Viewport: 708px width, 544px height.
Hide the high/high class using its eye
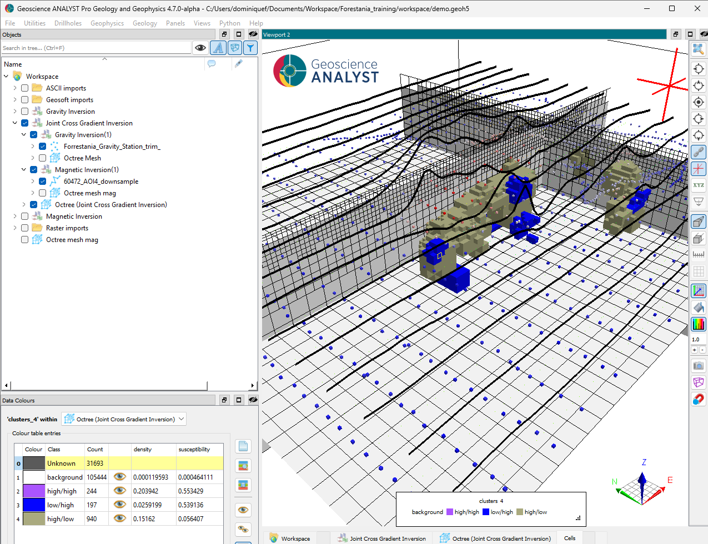[119, 491]
